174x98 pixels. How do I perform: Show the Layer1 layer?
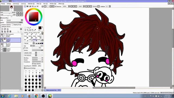click(x=2, y=49)
